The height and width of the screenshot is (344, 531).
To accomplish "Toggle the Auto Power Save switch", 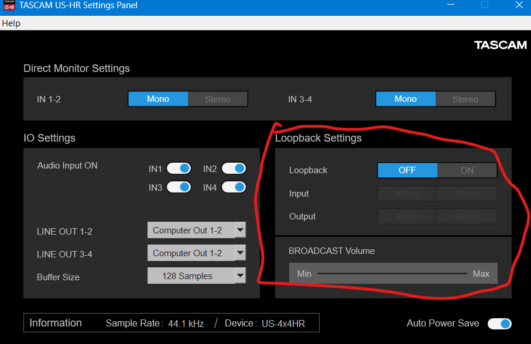I will point(499,324).
